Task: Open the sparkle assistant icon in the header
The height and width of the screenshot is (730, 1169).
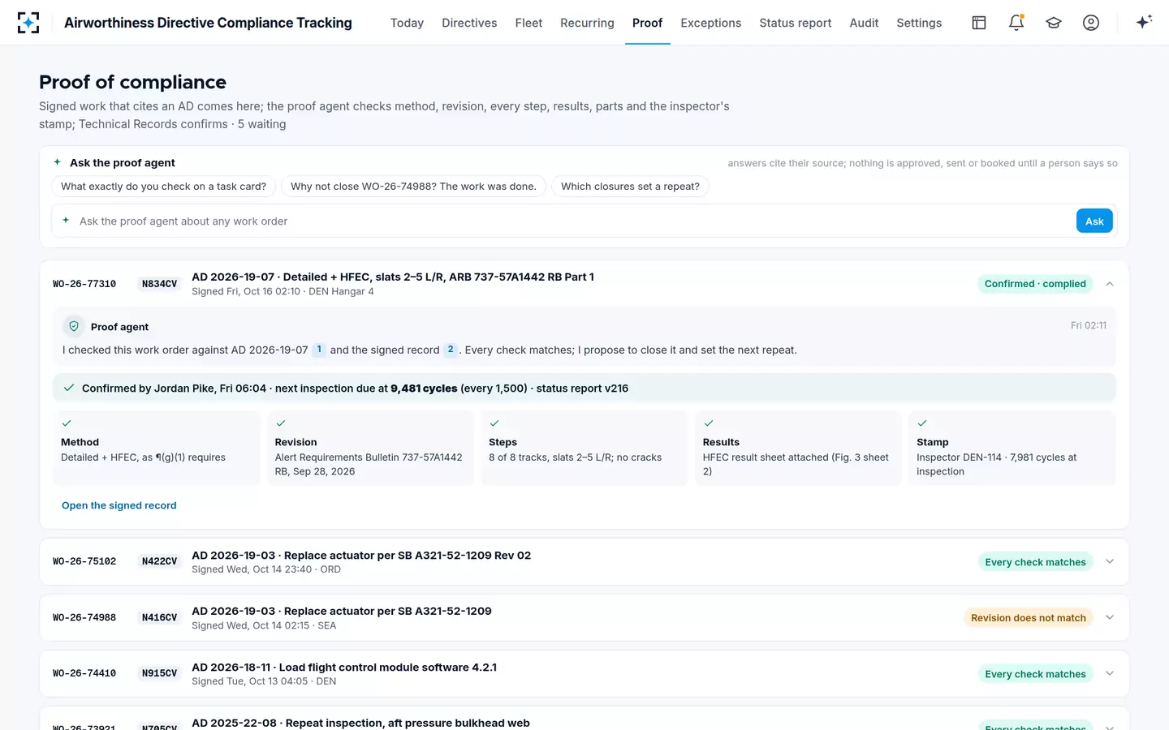Action: (1144, 23)
